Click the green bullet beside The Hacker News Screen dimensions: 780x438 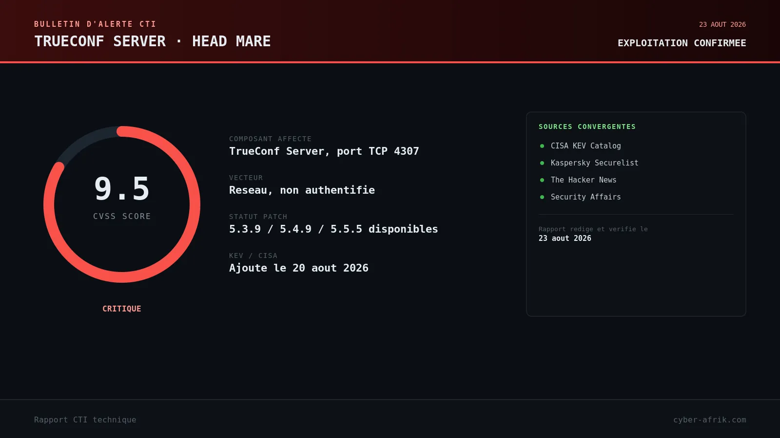pos(542,180)
